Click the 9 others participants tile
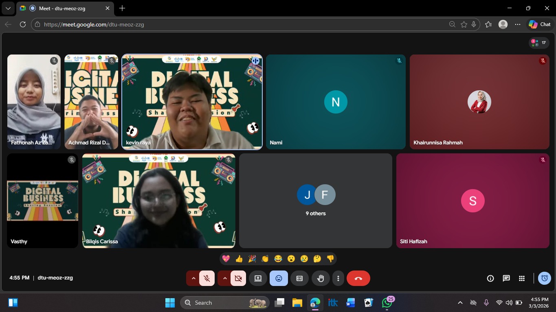Viewport: 556px width, 312px height. [316, 201]
